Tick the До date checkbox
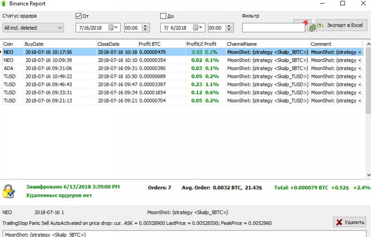371x237 pixels. (x=163, y=16)
